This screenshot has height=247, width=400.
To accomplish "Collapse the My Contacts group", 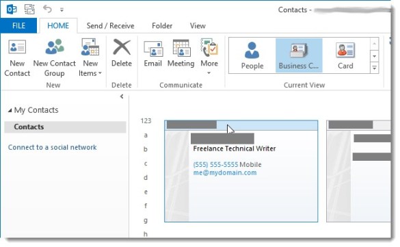I will point(10,110).
